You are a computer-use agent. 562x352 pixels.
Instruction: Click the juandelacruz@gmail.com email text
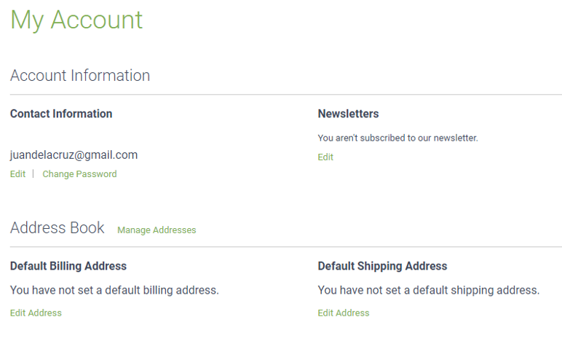point(74,155)
